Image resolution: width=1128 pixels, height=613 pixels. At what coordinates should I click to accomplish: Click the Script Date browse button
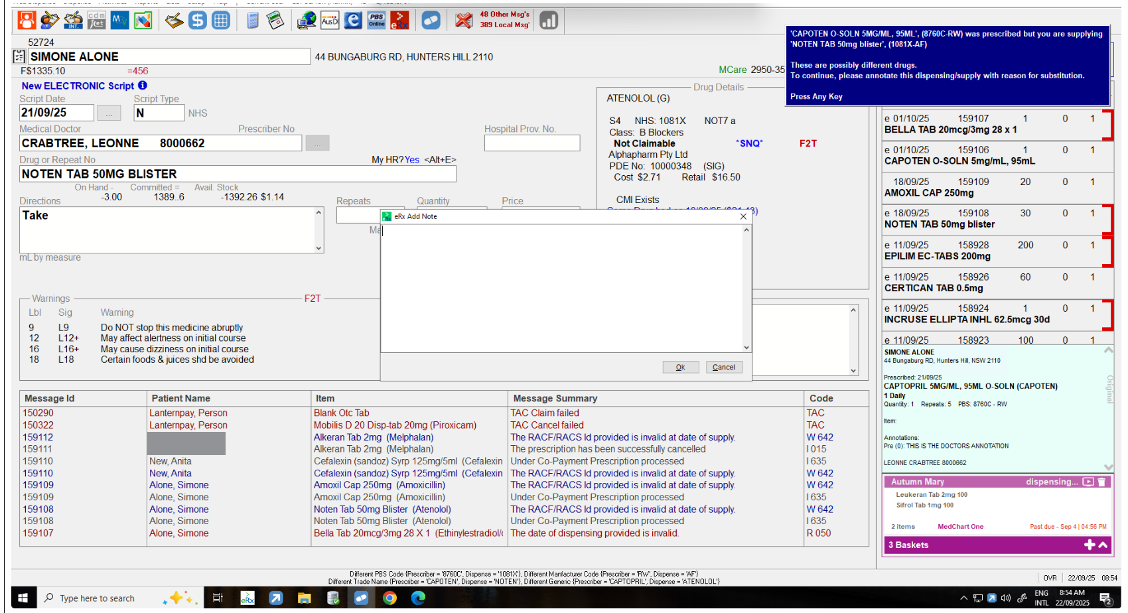(109, 113)
